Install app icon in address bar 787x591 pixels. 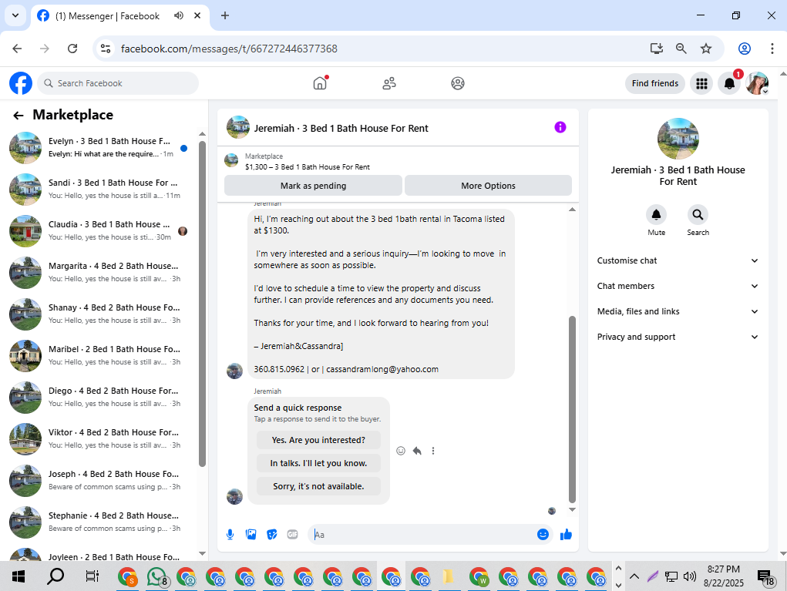pyautogui.click(x=657, y=49)
